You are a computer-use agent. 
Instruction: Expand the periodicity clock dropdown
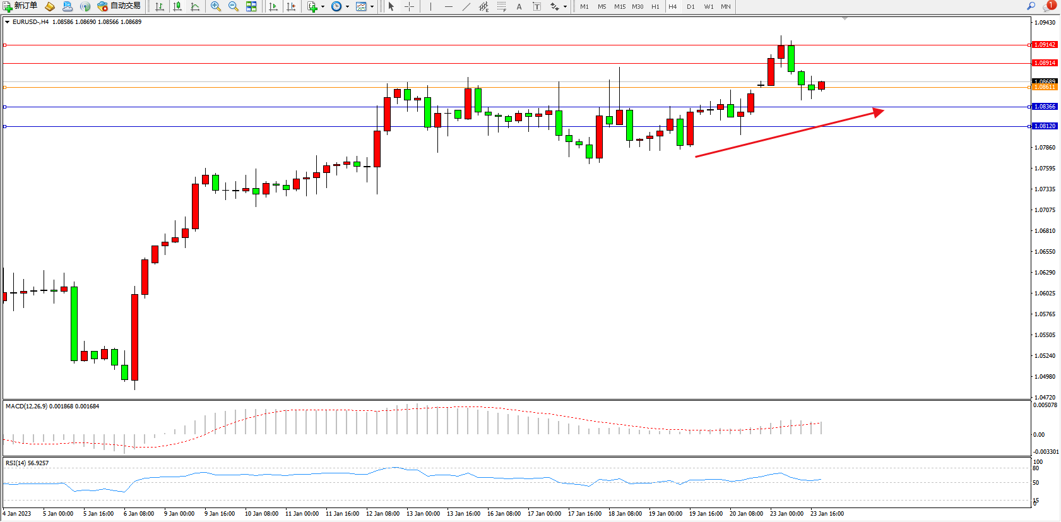tap(347, 6)
